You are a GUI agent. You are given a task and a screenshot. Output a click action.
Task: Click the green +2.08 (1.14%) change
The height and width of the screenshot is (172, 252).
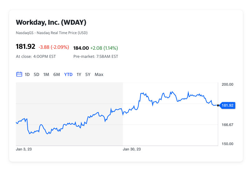pyautogui.click(x=104, y=48)
